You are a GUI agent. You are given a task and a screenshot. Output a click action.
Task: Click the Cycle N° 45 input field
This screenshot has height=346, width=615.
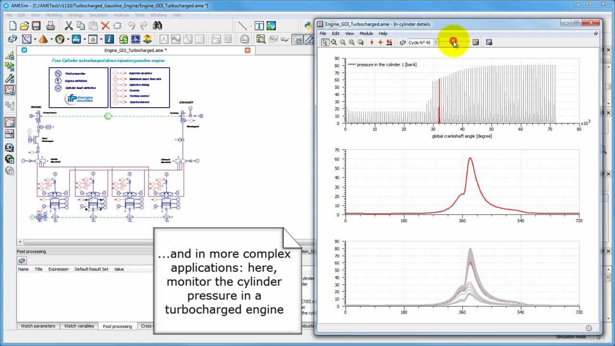click(420, 42)
